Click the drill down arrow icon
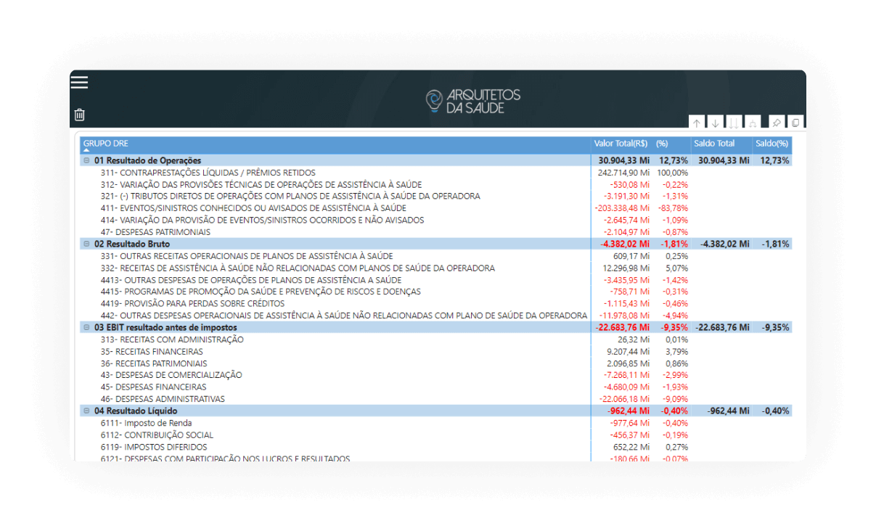 point(715,123)
